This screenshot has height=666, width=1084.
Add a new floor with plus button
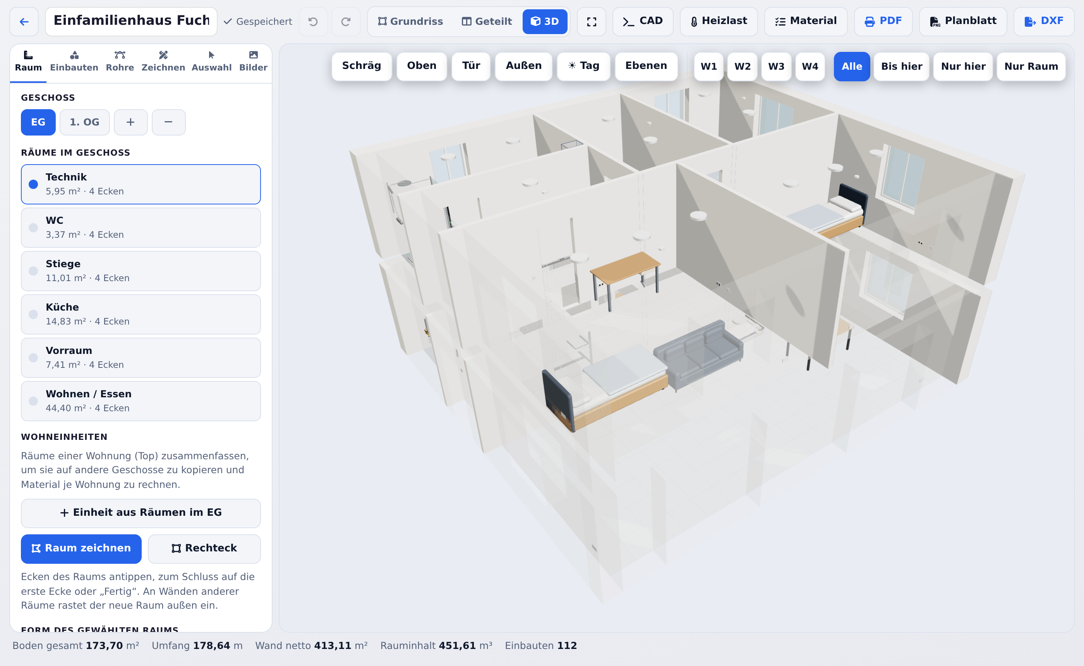point(130,122)
